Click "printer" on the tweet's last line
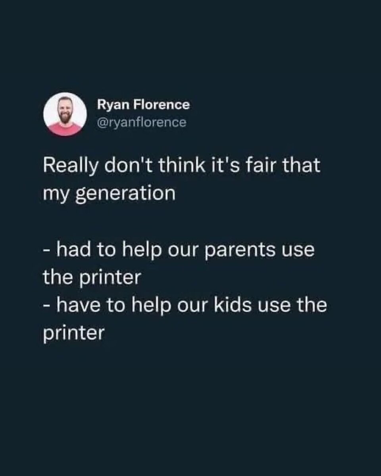 coord(73,333)
